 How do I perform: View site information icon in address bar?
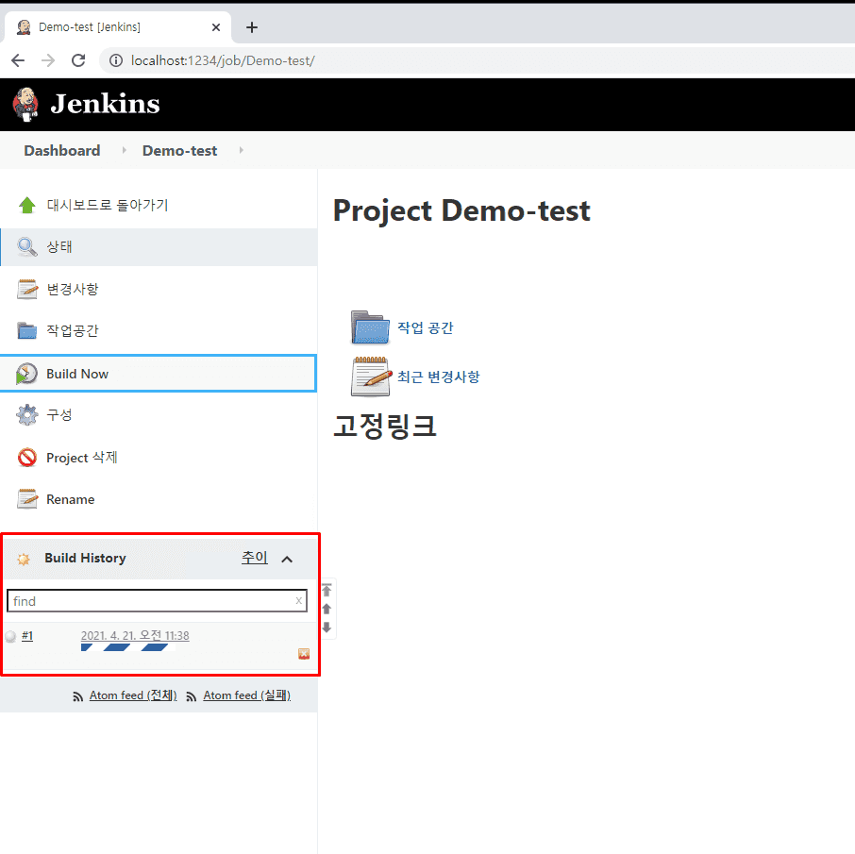115,60
